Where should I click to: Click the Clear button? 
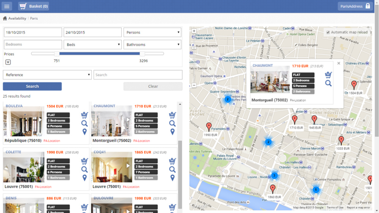click(153, 86)
